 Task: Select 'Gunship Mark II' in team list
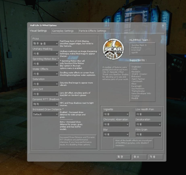pos(139,45)
